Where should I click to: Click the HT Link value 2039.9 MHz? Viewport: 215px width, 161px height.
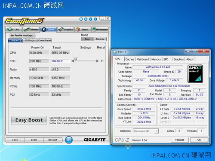[x=144, y=122]
